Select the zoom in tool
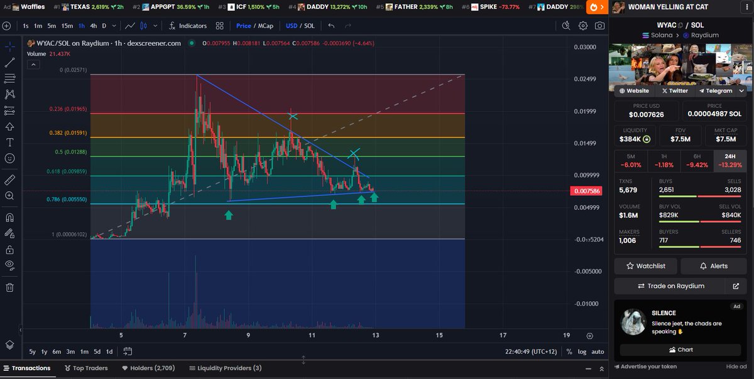Viewport: 754px width, 379px height. 10,196
